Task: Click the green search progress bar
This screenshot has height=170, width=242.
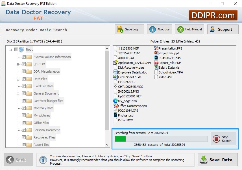Action: (x=161, y=139)
